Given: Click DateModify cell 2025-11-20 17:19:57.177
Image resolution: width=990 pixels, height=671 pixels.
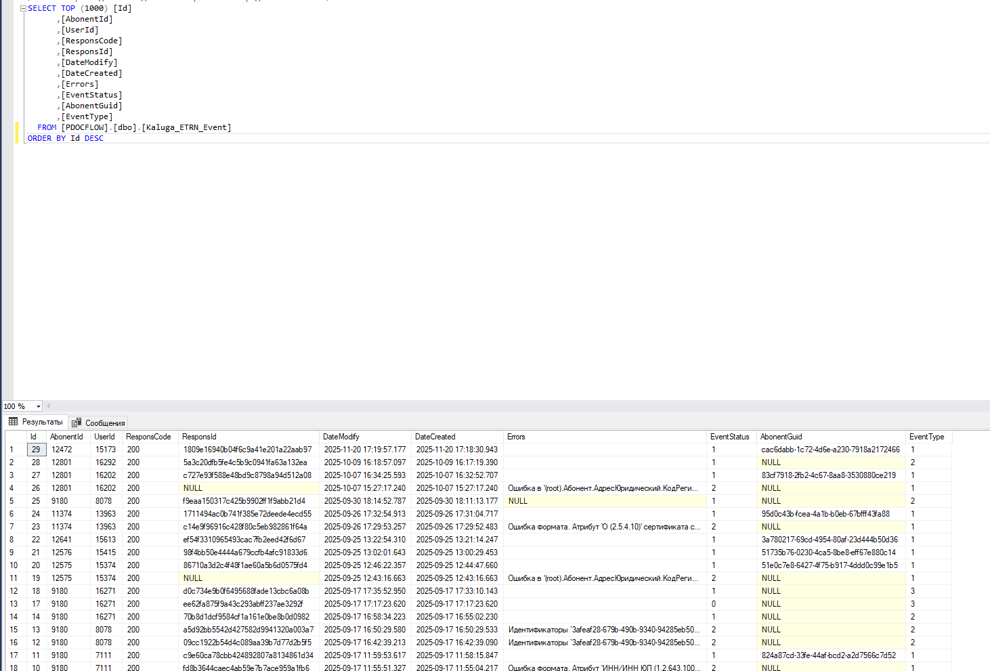Looking at the screenshot, I should pos(365,450).
